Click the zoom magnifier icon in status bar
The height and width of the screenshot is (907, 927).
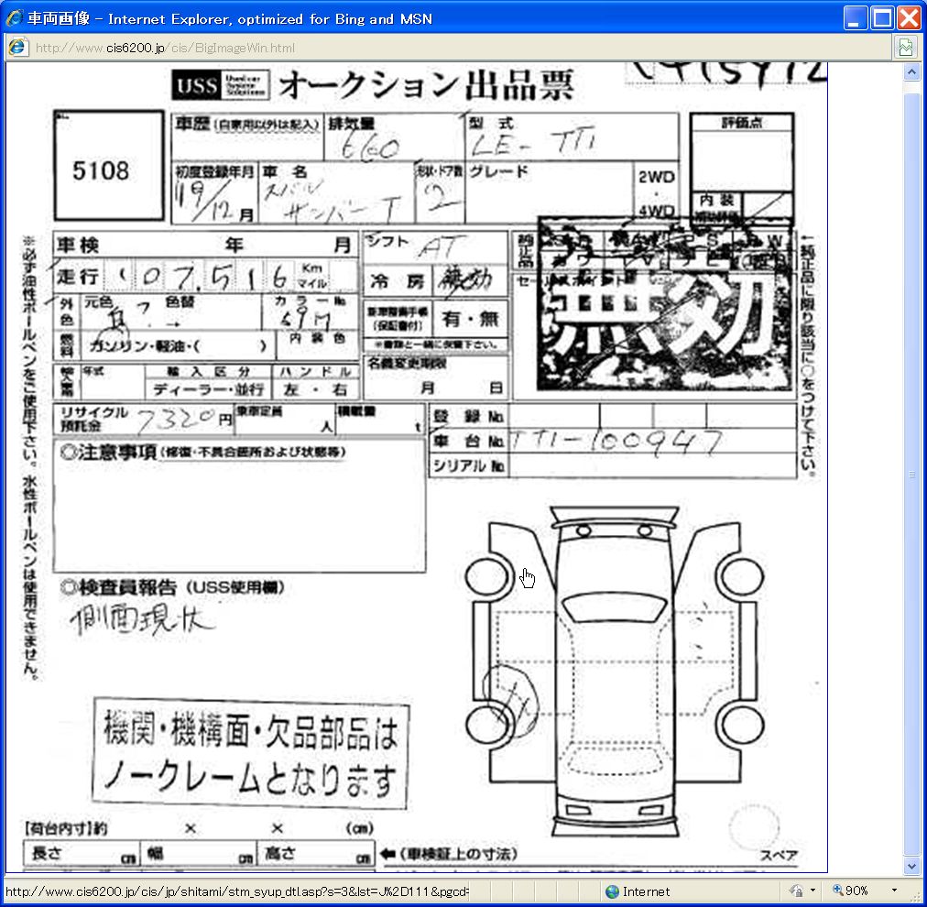pos(837,891)
